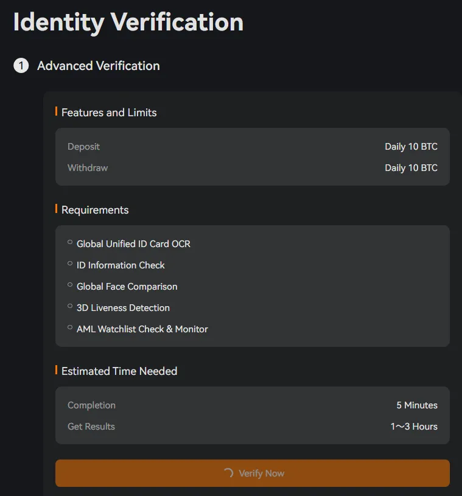Screen dimensions: 462x496
Task: Click the Withdraw label
Action: pos(88,168)
